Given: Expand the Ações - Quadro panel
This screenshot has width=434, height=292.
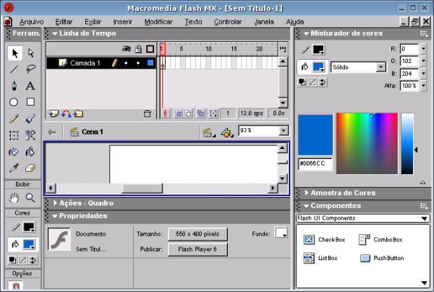Looking at the screenshot, I should [x=55, y=203].
